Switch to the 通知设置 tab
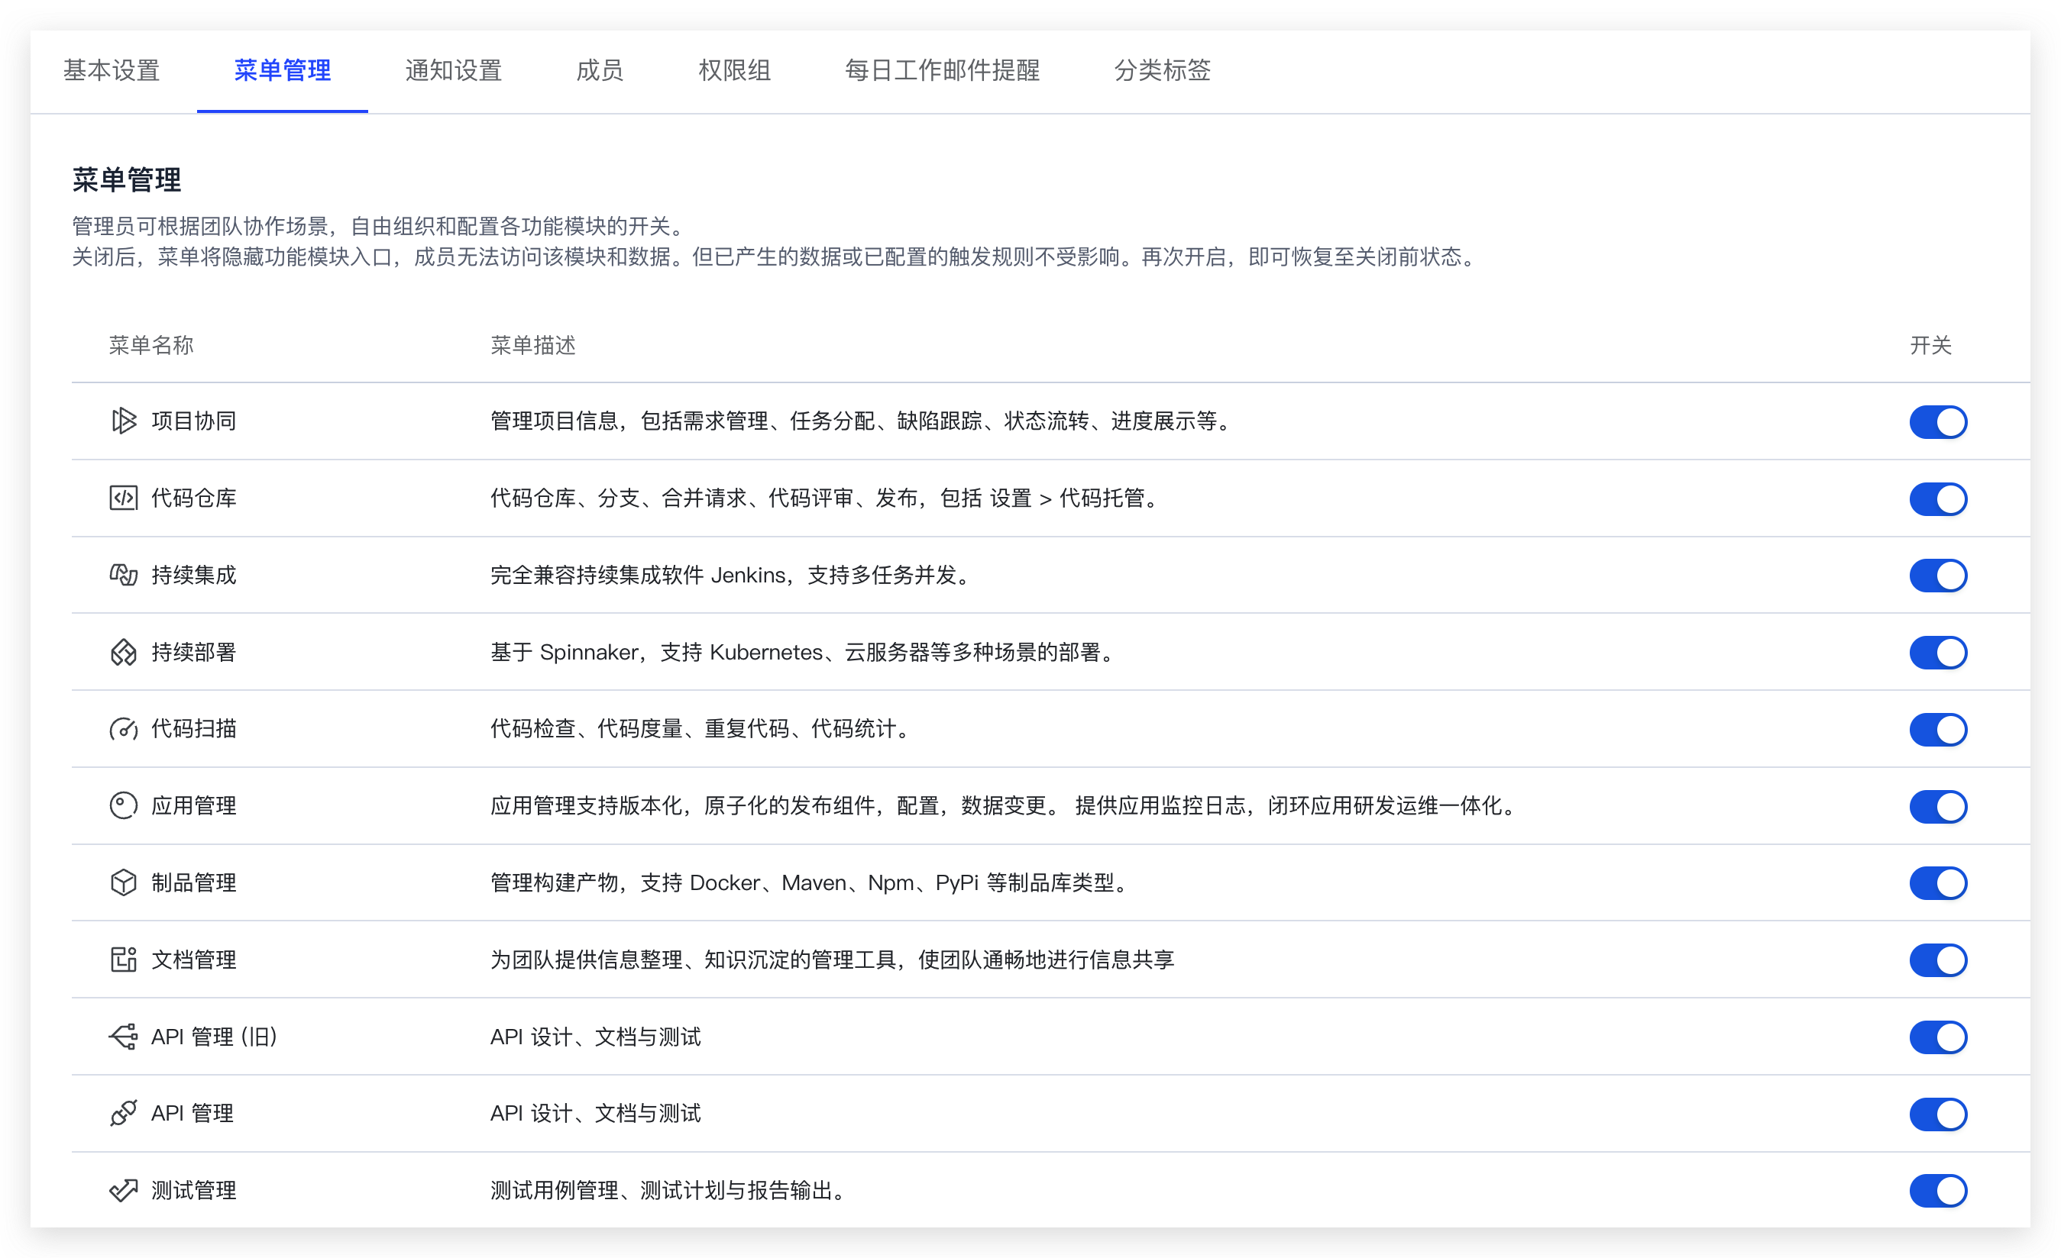Viewport: 2061px width, 1258px height. 453,70
